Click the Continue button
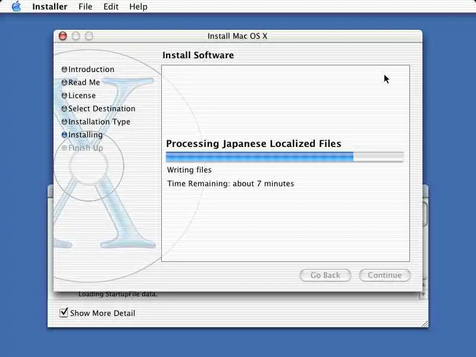The width and height of the screenshot is (476, 357). [x=384, y=275]
